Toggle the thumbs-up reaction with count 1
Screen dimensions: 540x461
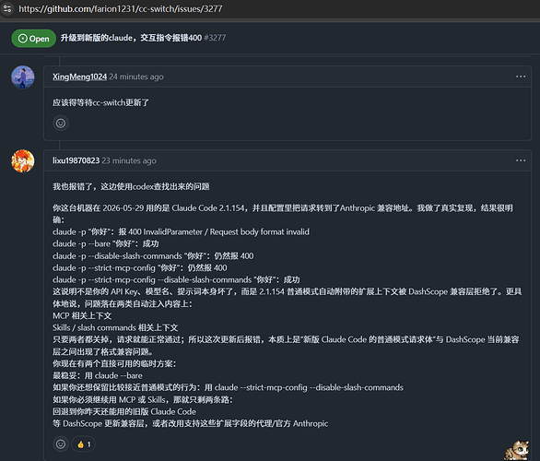pyautogui.click(x=83, y=444)
